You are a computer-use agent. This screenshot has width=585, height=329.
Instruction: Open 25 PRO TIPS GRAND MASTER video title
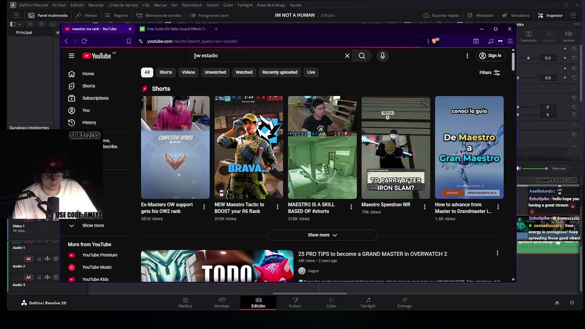click(372, 254)
